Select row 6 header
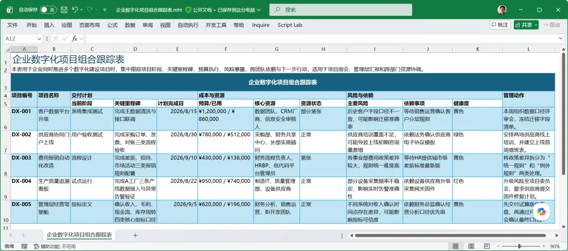Screen dimensions: 568x251 (x=5, y=118)
